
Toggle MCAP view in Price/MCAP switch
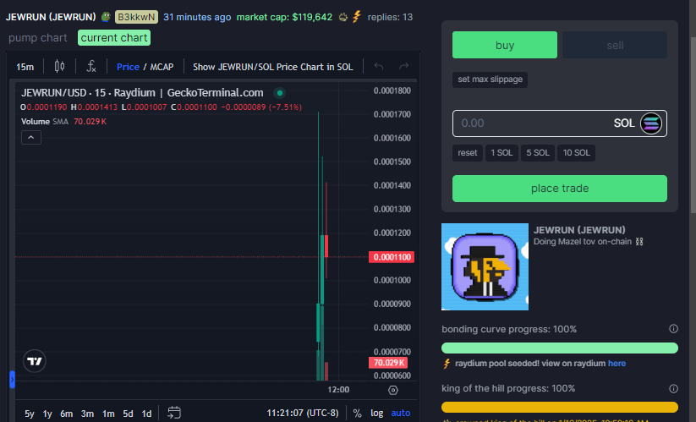point(162,67)
